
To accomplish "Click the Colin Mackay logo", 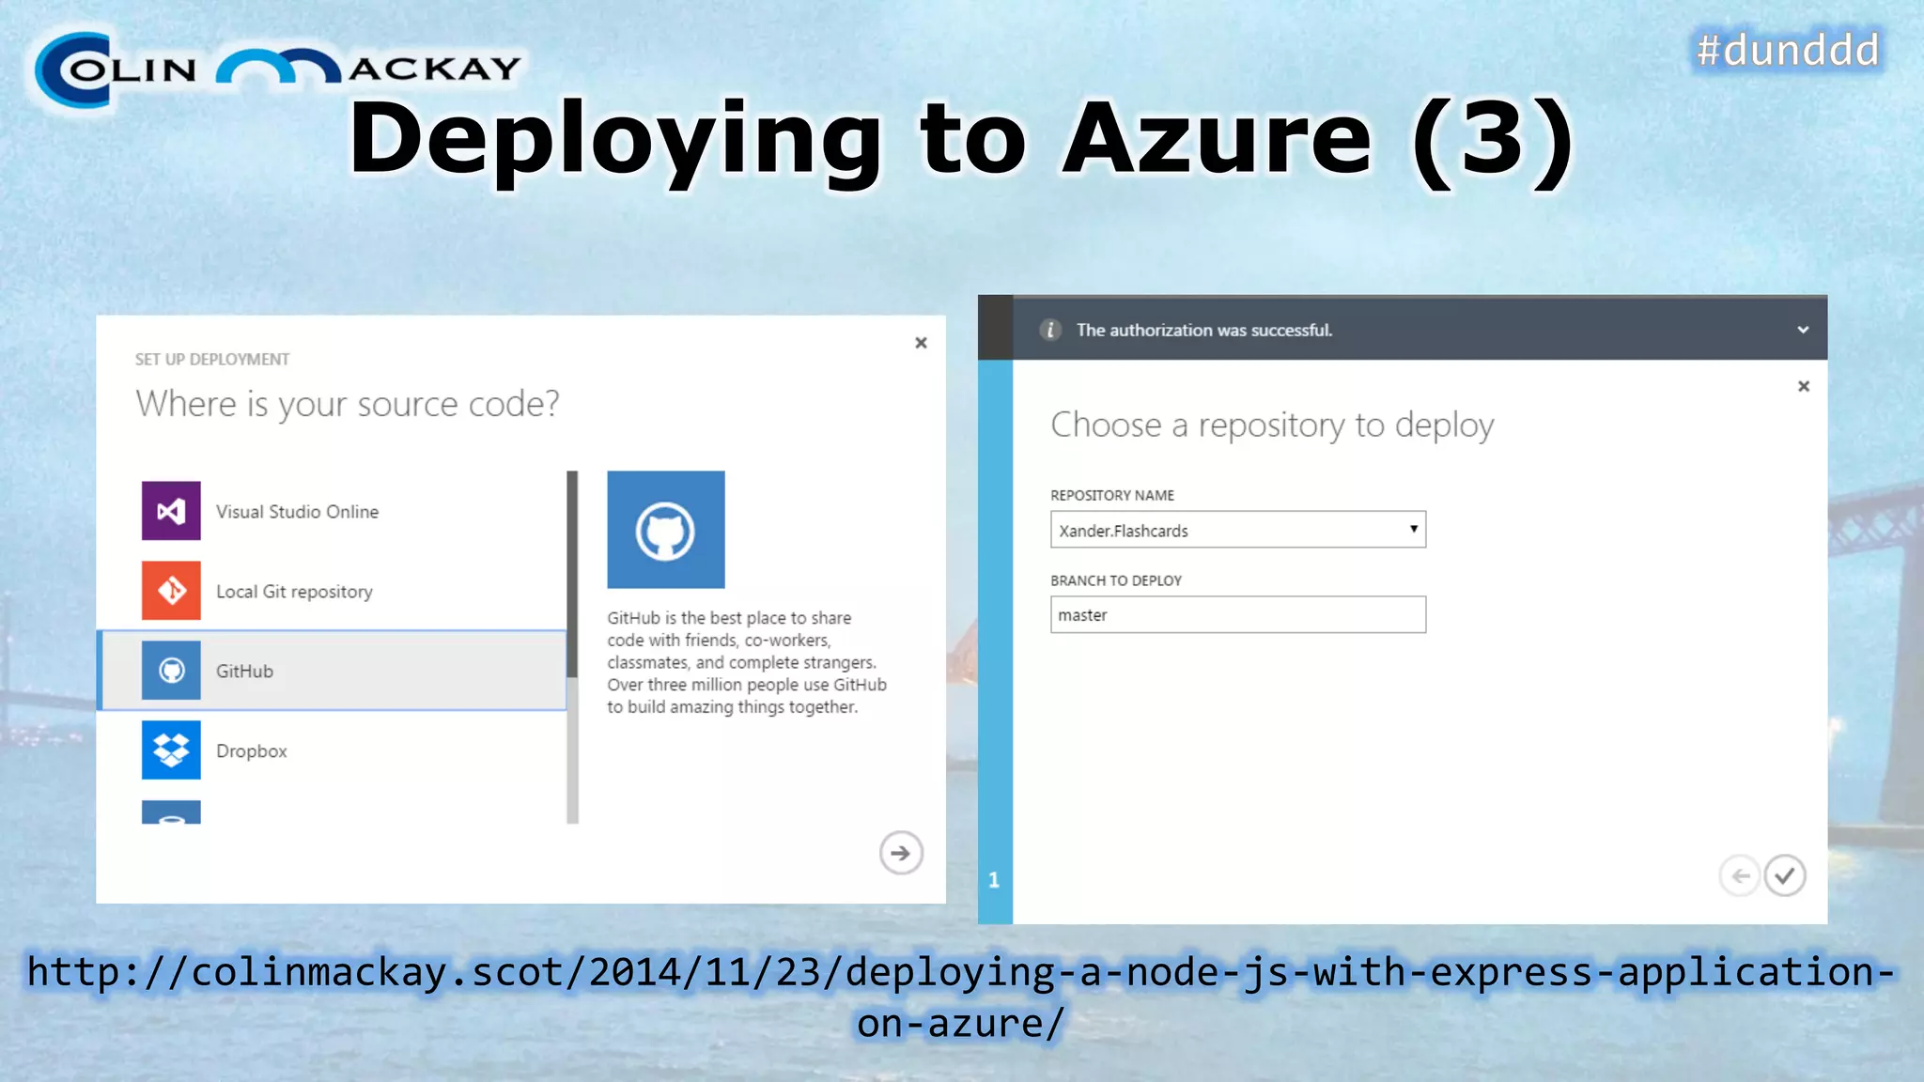I will [278, 69].
